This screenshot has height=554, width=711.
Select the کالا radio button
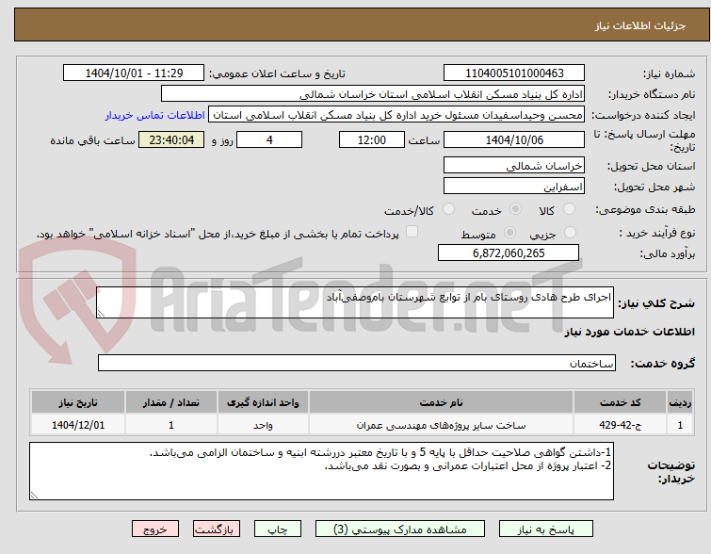[569, 209]
